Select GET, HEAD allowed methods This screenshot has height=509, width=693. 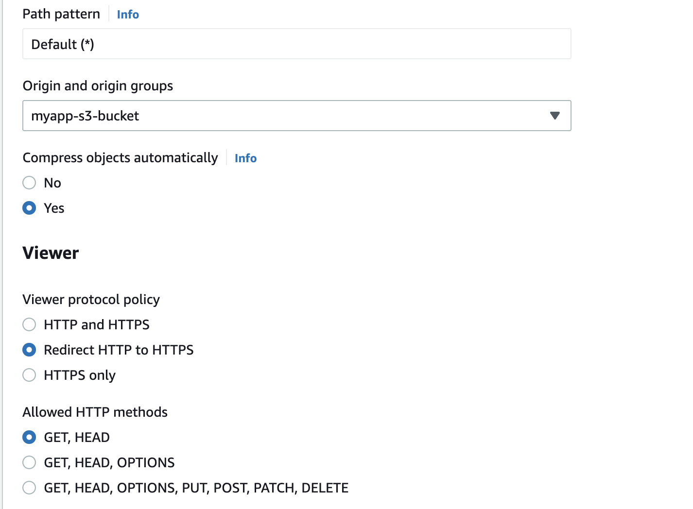29,437
